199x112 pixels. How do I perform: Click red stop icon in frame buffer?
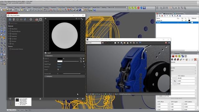click(166, 43)
